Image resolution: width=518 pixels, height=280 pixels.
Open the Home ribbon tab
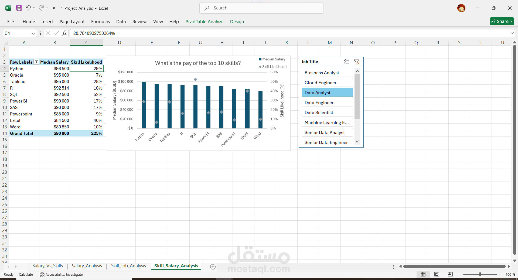coord(29,22)
